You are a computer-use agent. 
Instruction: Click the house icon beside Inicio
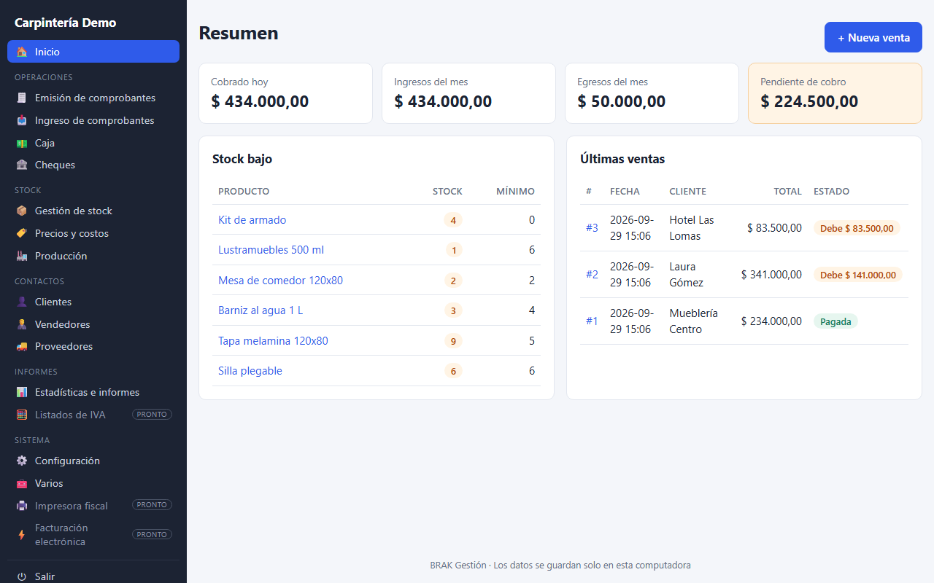click(22, 52)
